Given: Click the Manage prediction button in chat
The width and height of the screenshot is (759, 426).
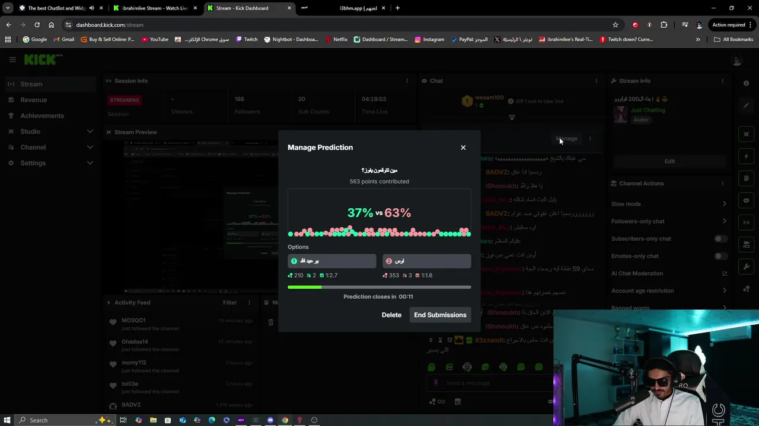Looking at the screenshot, I should (567, 138).
